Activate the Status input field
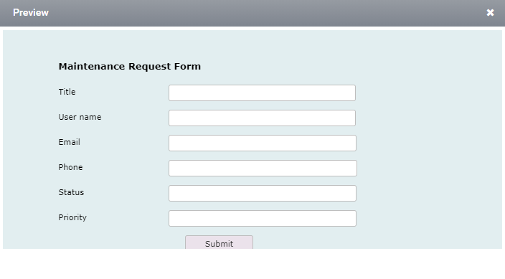The width and height of the screenshot is (505, 279). click(263, 194)
